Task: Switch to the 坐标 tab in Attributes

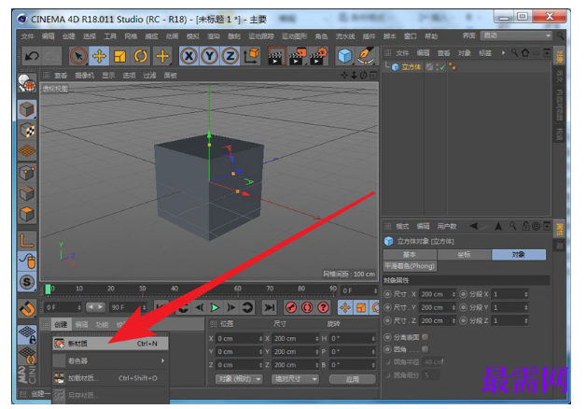Action: pyautogui.click(x=464, y=255)
